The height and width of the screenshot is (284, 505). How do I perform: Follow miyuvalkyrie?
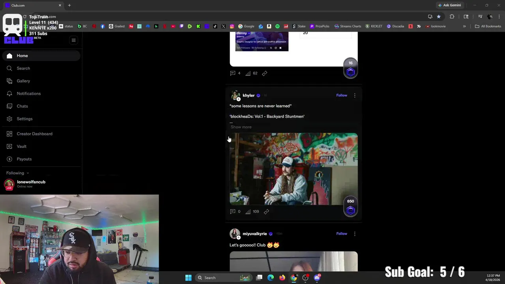coord(342,234)
